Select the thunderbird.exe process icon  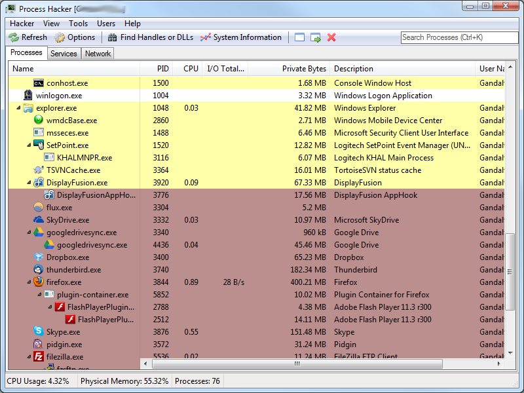39,270
